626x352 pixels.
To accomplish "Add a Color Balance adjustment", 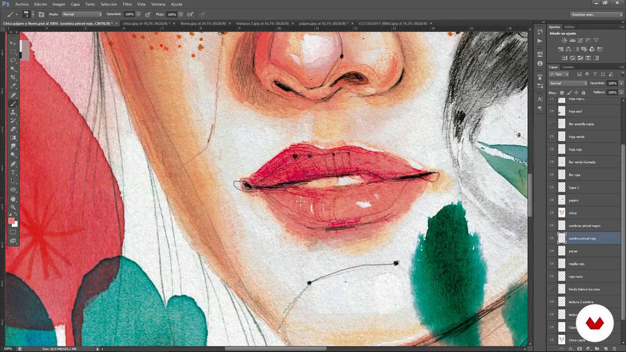I will tap(569, 49).
